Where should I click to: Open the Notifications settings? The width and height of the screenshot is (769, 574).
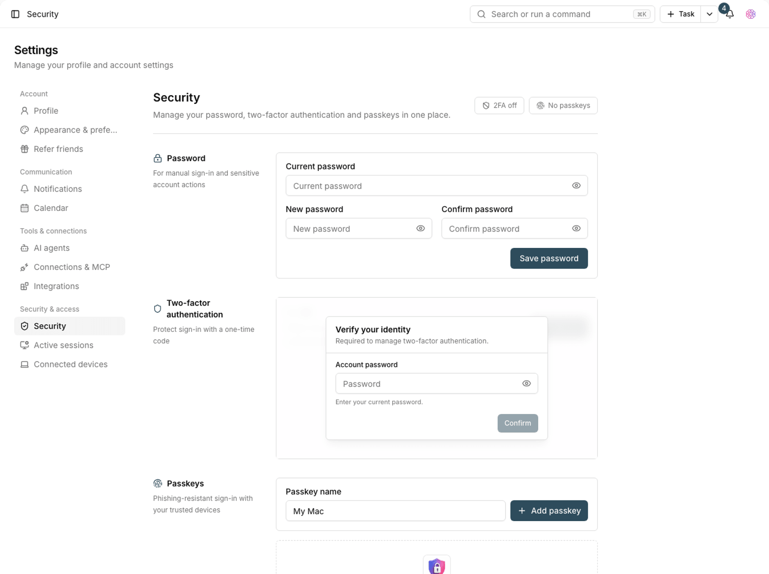click(x=70, y=189)
